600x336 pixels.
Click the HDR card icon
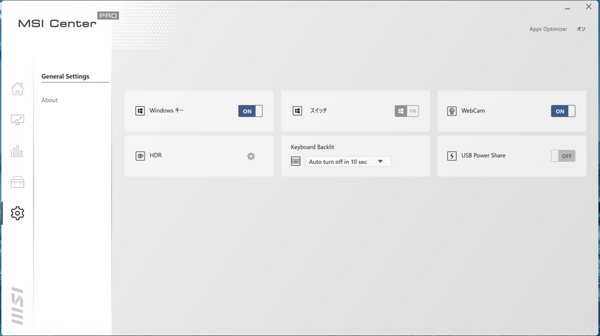pos(140,156)
